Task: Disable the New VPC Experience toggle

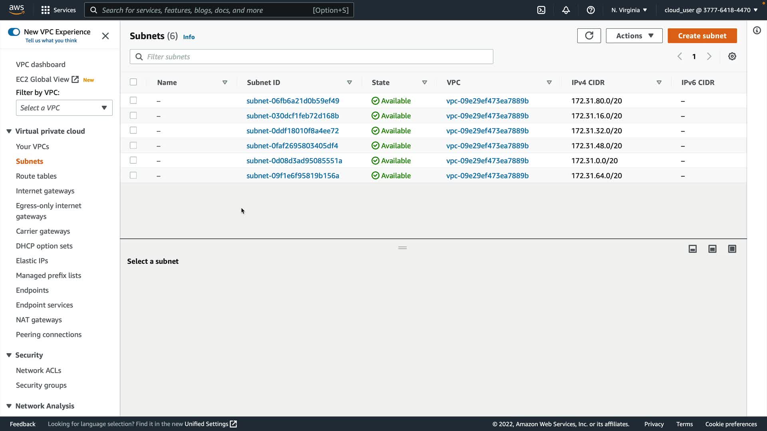Action: pyautogui.click(x=14, y=32)
